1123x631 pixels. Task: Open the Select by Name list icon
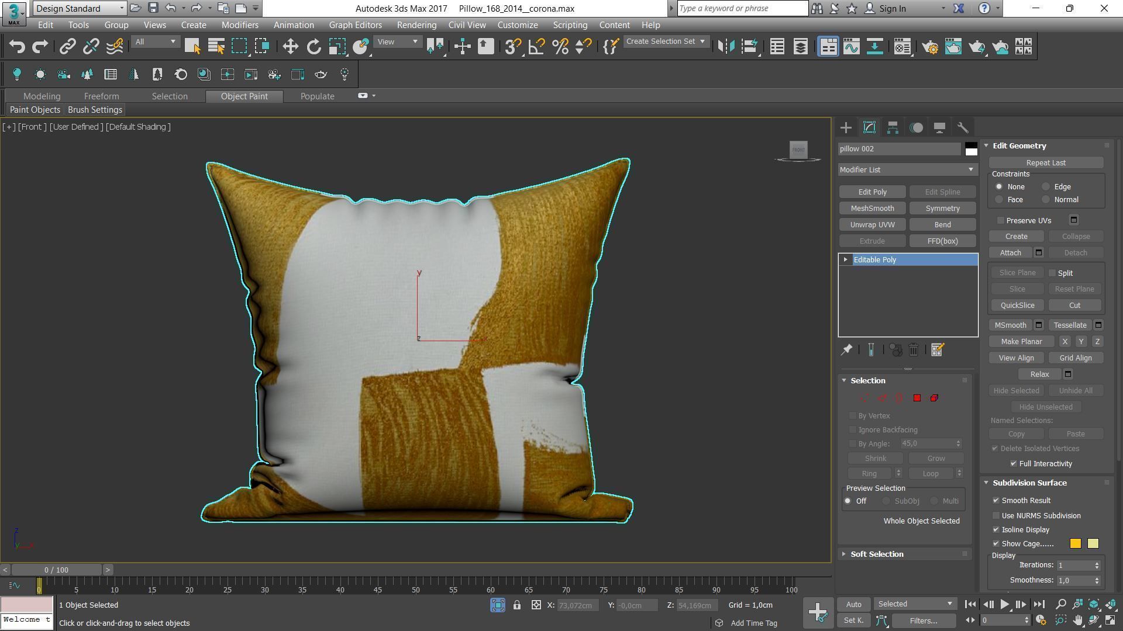[216, 47]
